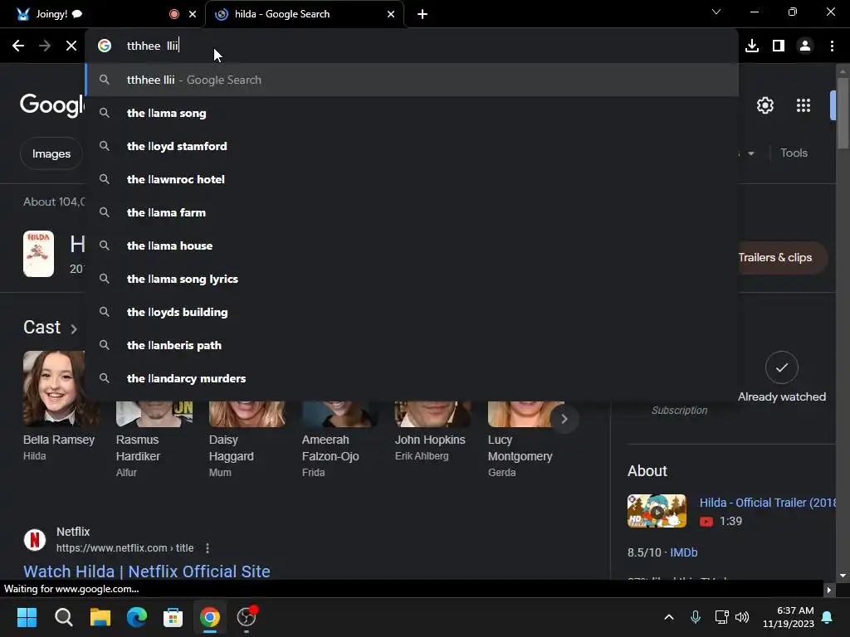The image size is (850, 637).
Task: Launch Microsoft Edge from taskbar
Action: point(137,617)
